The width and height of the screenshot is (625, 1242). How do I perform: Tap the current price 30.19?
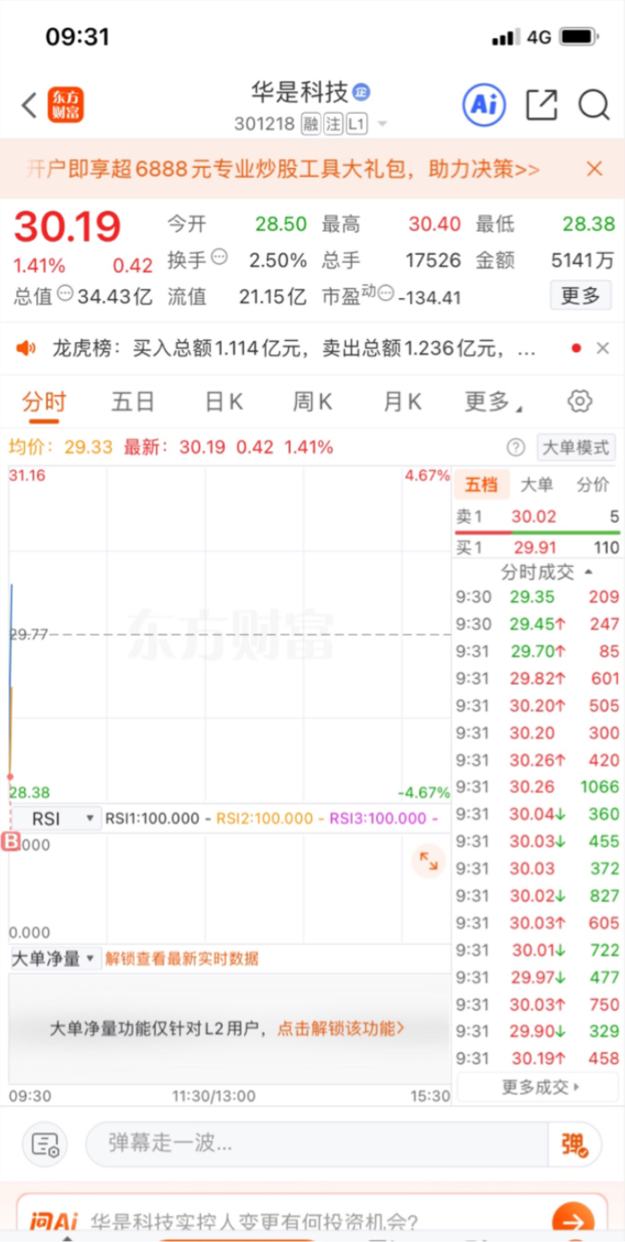[x=68, y=227]
